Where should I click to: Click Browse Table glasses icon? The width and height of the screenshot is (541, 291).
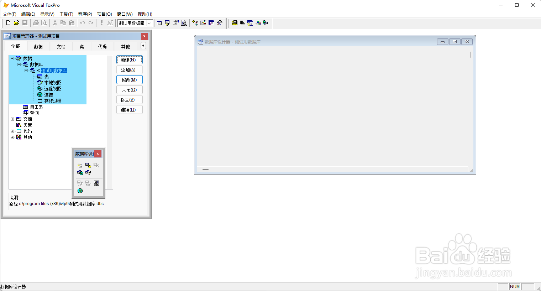88,183
